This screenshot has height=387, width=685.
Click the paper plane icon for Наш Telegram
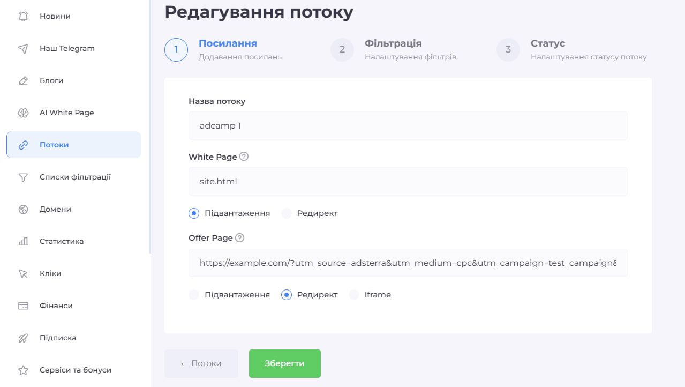(x=23, y=48)
